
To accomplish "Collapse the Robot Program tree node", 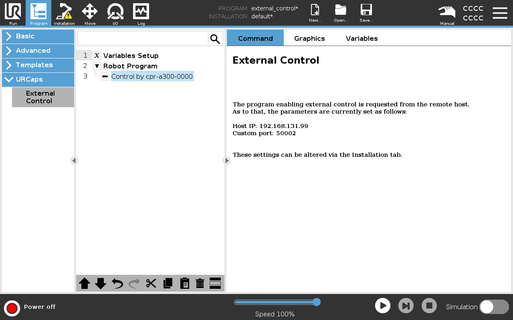I will 97,66.
